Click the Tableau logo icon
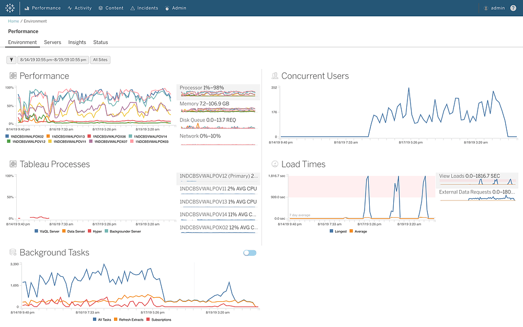Screen dimensions: 523x327 click(10, 8)
